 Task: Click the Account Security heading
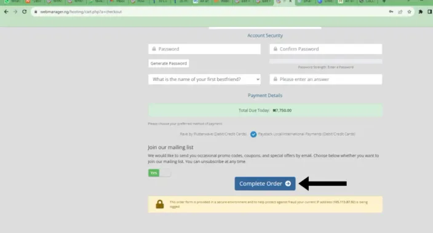point(265,36)
